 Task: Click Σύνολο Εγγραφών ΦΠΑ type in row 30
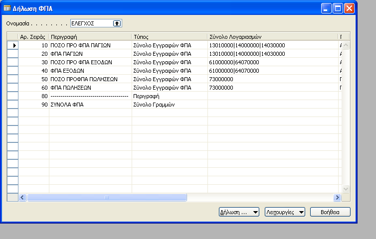click(x=170, y=62)
